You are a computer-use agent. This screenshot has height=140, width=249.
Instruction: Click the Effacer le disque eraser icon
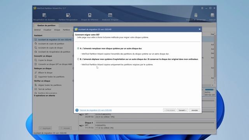point(36,73)
